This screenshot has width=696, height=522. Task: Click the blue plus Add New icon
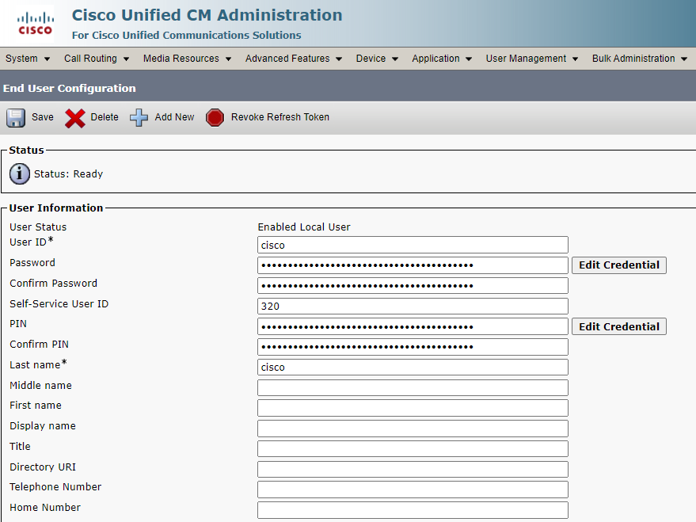point(139,117)
